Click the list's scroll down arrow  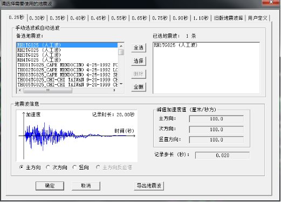click(121, 84)
